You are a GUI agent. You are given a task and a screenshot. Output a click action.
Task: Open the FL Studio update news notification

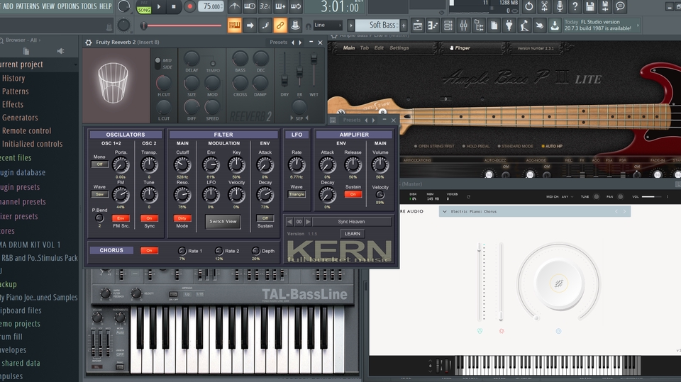click(601, 26)
